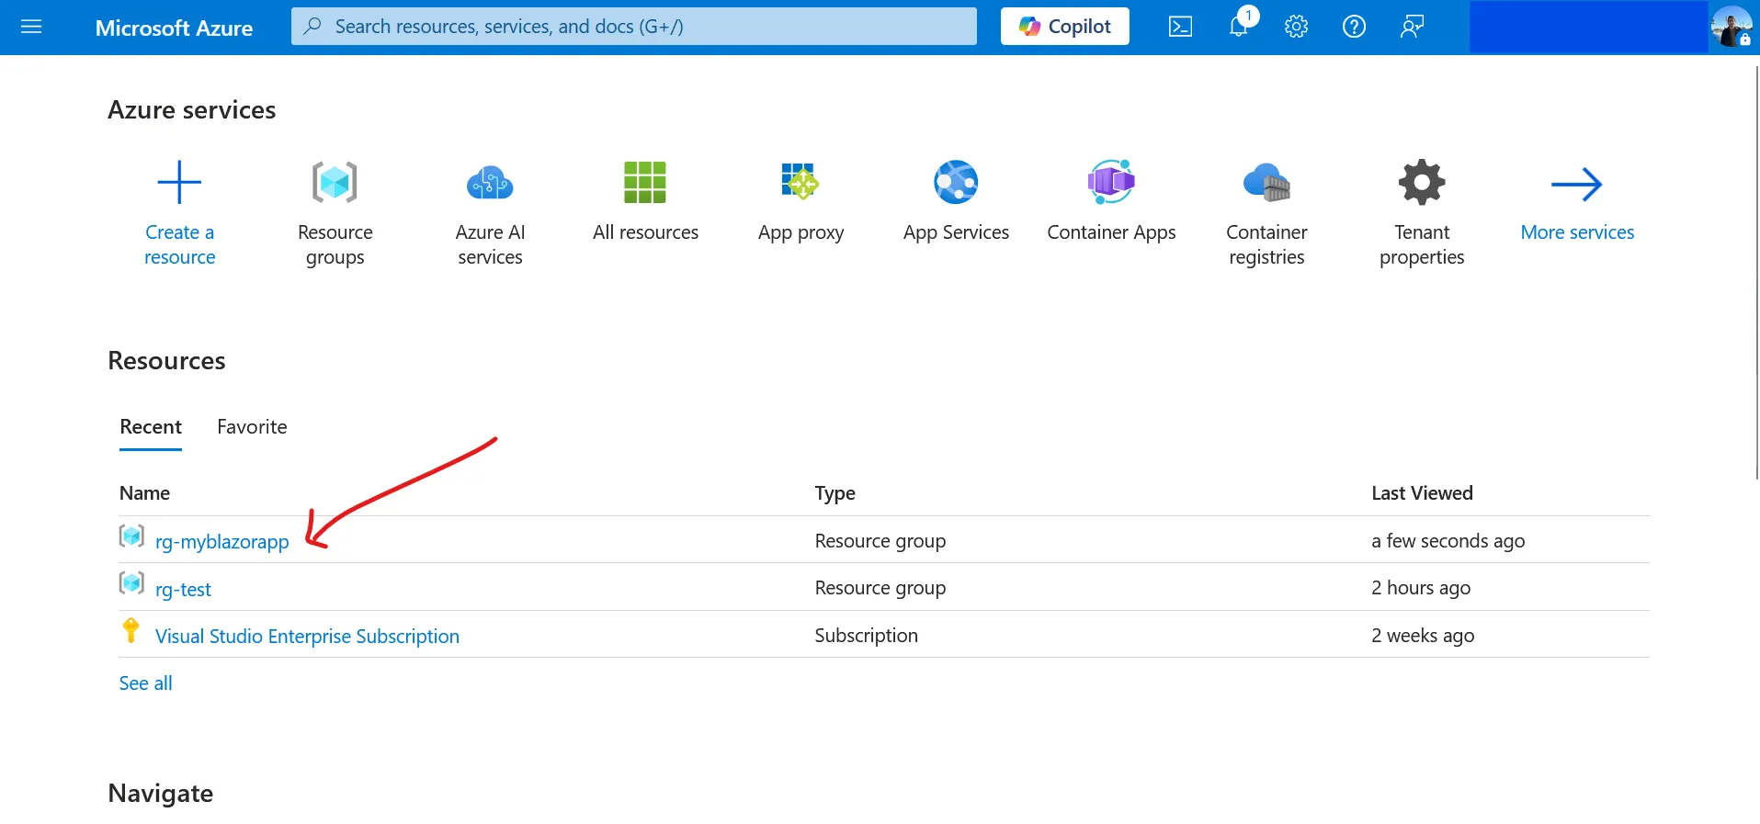Open the portal hamburger menu
1760x824 pixels.
(x=31, y=27)
